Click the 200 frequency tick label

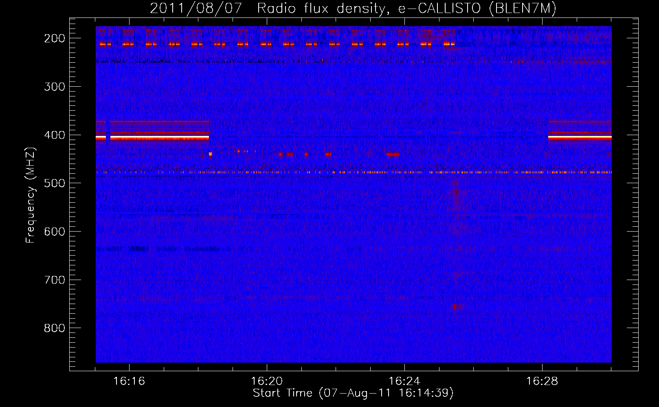click(55, 38)
